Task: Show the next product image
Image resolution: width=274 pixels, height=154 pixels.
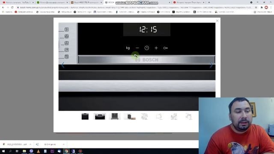Action: point(211,65)
